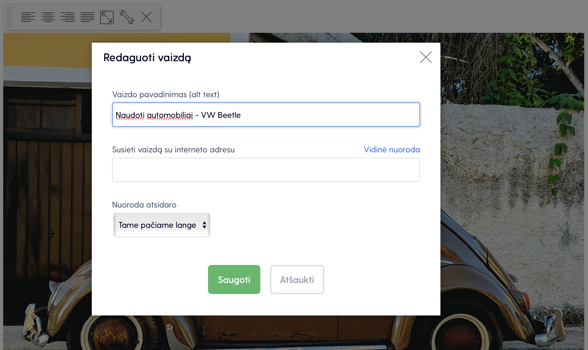Click the Susieti vaizdą su interneto adresu label
The height and width of the screenshot is (350, 588).
click(x=173, y=150)
